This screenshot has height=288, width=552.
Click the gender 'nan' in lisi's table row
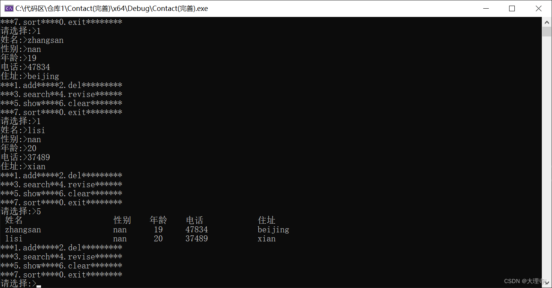120,239
